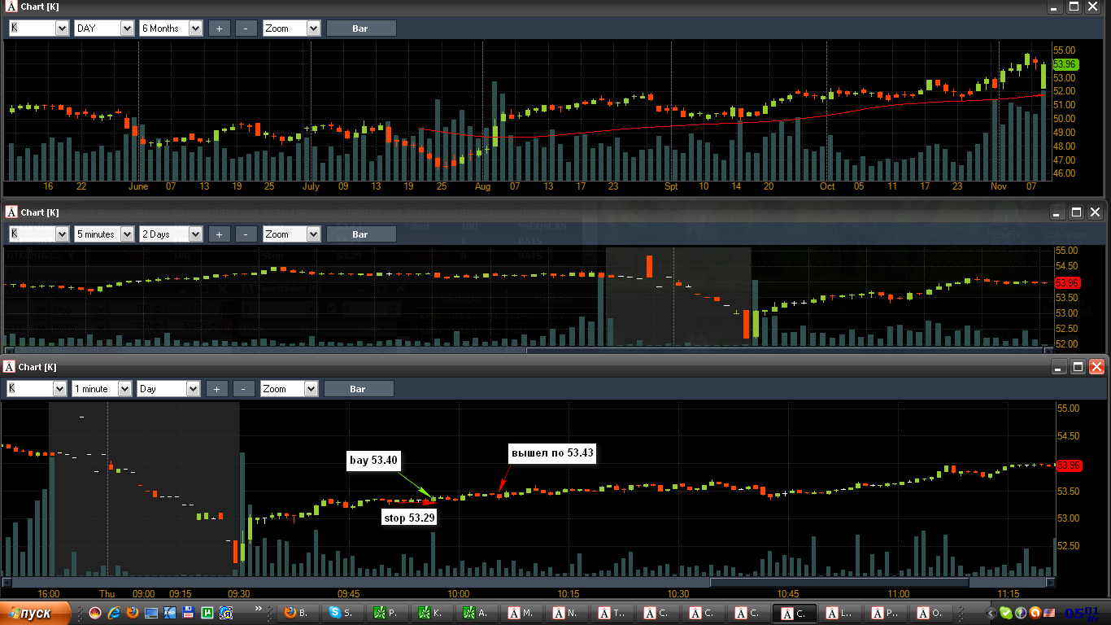Screen dimensions: 1111x625
Task: Click the Bar button in the 5 minutes chart
Action: 361,234
